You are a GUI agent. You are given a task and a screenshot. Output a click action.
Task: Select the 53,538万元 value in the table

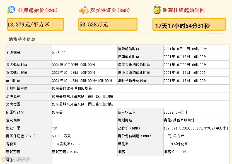click(x=61, y=136)
